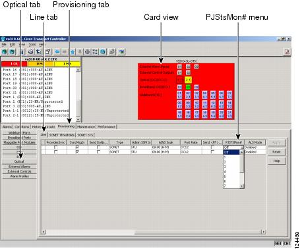Toggle Send <FF> checkbox in second row
The width and height of the screenshot is (300, 249).
212,152
